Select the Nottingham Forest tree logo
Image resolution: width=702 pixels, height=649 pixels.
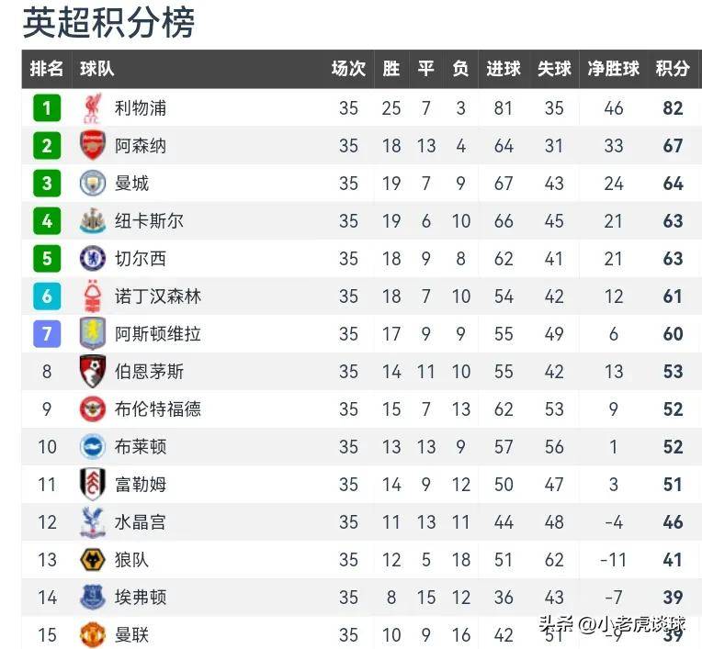(x=93, y=297)
